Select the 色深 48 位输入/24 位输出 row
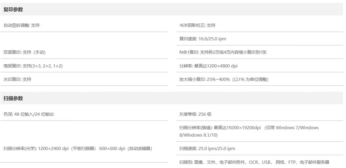This screenshot has width=346, height=168. click(29, 114)
